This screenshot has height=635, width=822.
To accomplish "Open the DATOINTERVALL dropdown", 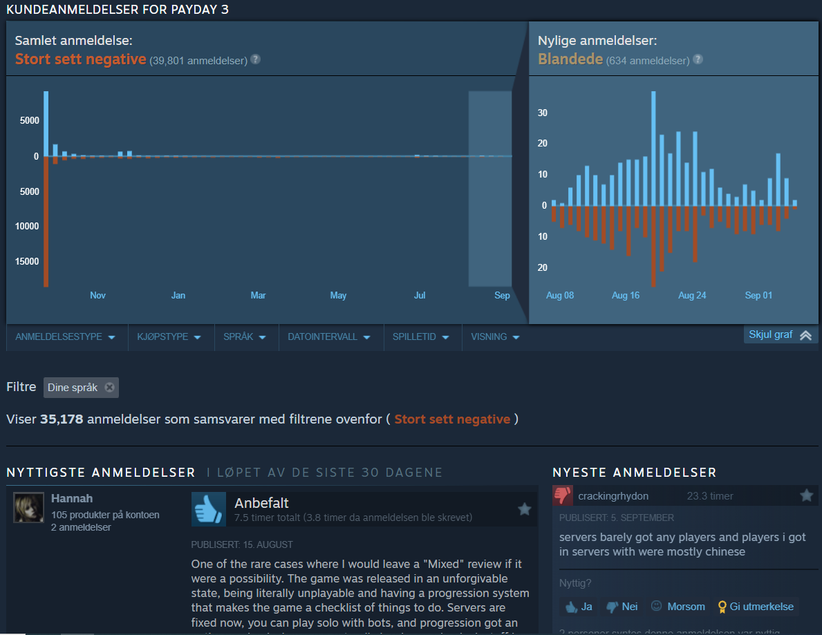I will (x=328, y=337).
